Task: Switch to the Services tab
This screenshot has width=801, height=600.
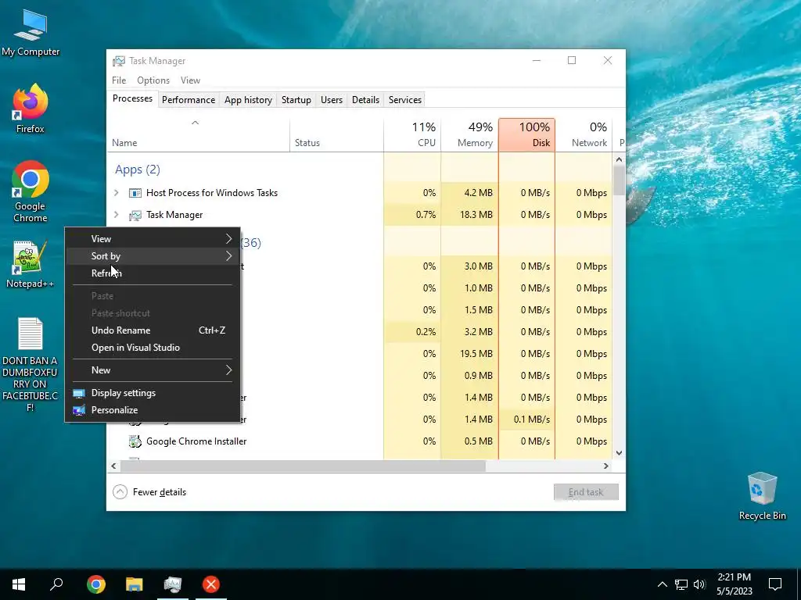Action: 405,100
